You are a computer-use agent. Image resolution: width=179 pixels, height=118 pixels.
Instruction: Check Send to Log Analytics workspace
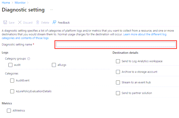pos(118,61)
